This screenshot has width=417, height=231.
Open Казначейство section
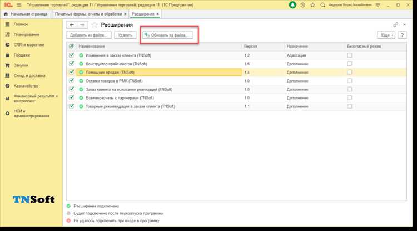click(x=26, y=86)
